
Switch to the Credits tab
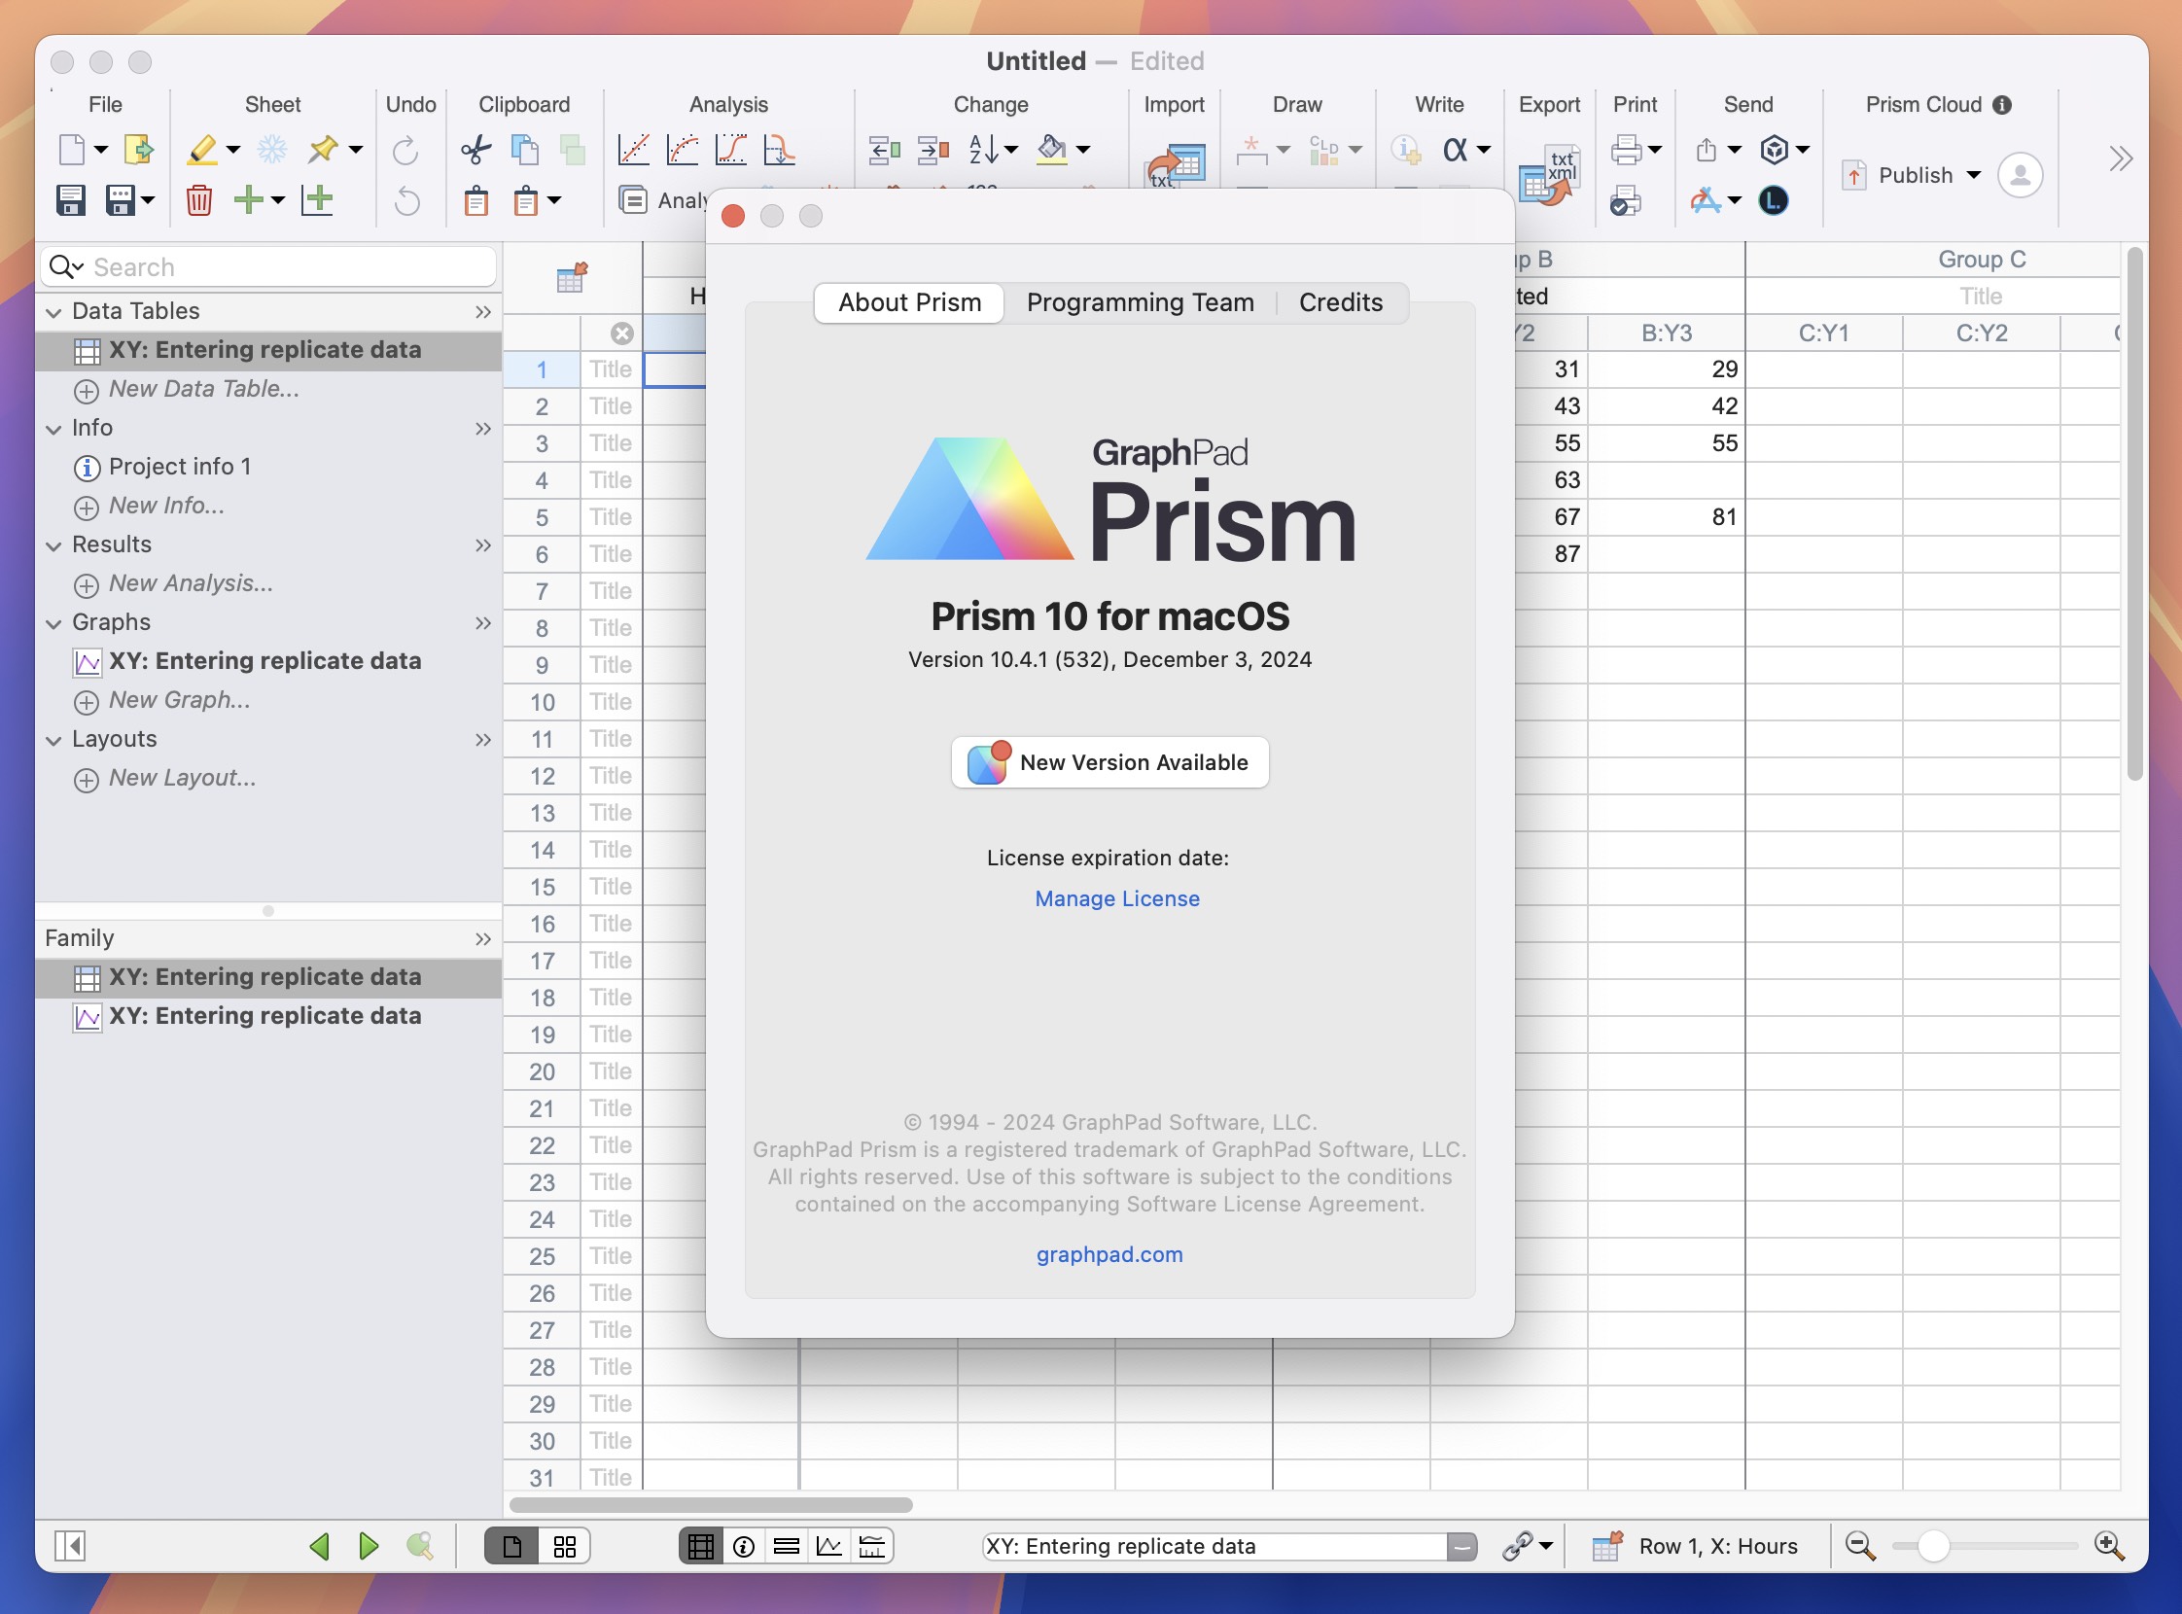(x=1339, y=301)
